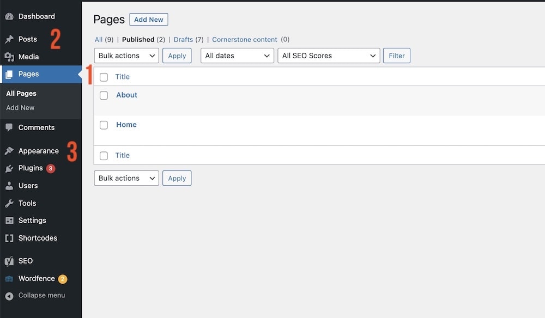Check the box for the Home page
The image size is (545, 318).
coord(104,125)
